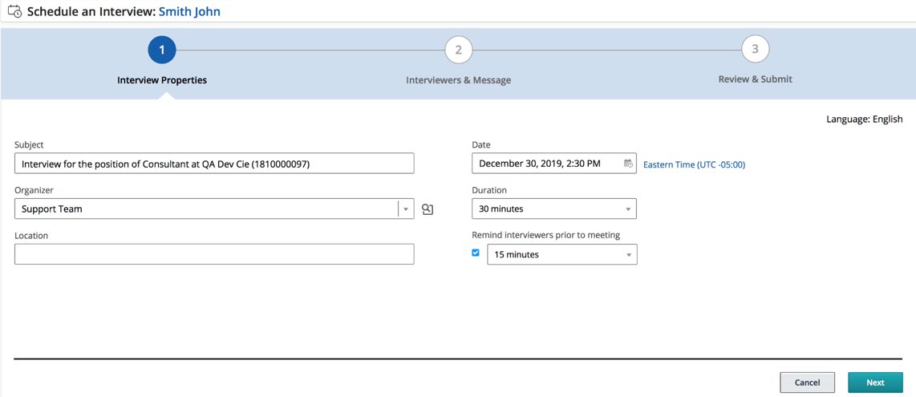Click the Date input field
The width and height of the screenshot is (916, 397).
click(545, 164)
